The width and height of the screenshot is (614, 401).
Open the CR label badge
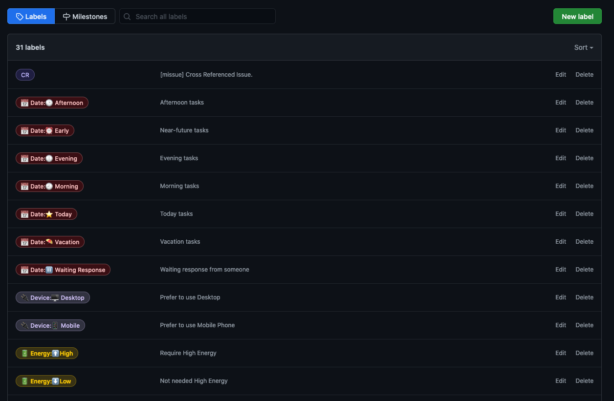point(25,75)
